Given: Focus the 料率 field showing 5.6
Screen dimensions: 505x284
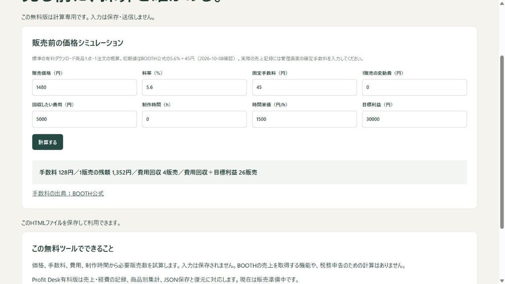Looking at the screenshot, I should 194,87.
